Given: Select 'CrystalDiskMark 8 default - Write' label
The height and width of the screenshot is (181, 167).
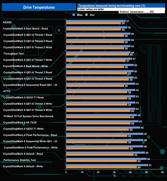Looking at the screenshot, I should point(23,166).
